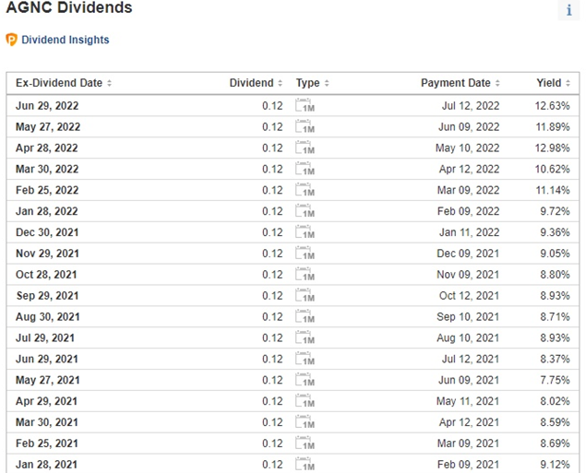Click 0.12 dividend for Jun 29, 2022
Viewport: 586px width, 473px height.
tap(272, 106)
